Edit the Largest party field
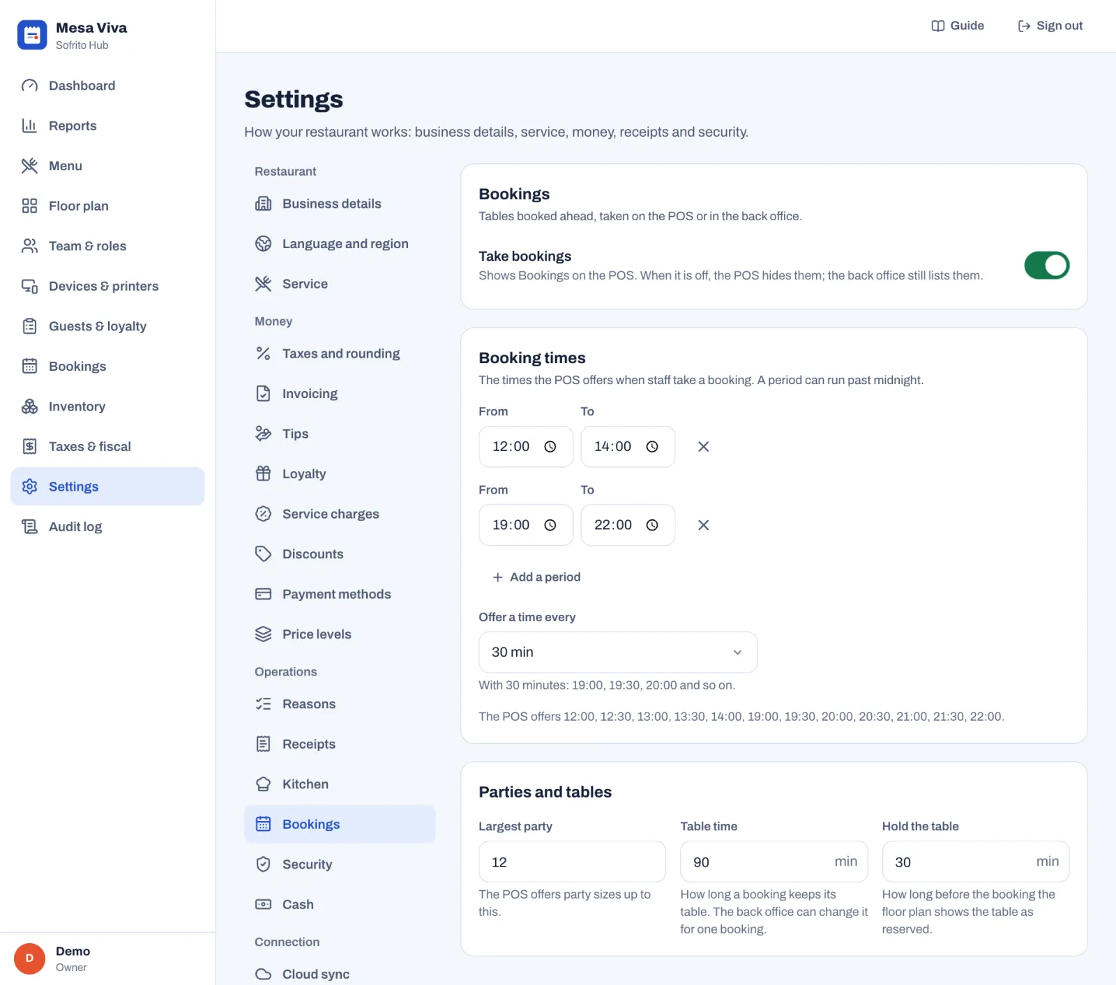This screenshot has width=1116, height=985. coord(572,862)
